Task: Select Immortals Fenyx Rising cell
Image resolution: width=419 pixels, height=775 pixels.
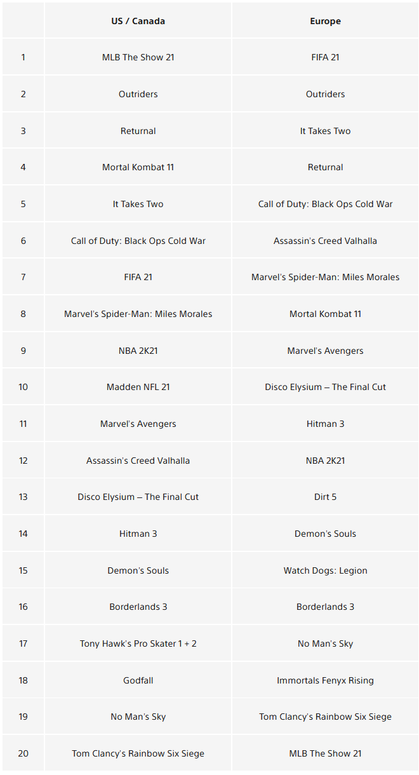Action: (325, 680)
